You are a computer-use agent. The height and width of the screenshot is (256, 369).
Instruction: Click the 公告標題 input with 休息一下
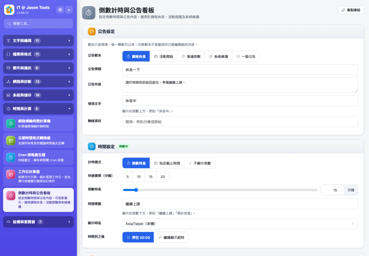[240, 70]
